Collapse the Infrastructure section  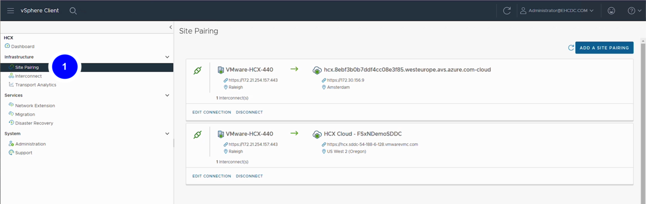[x=167, y=57]
